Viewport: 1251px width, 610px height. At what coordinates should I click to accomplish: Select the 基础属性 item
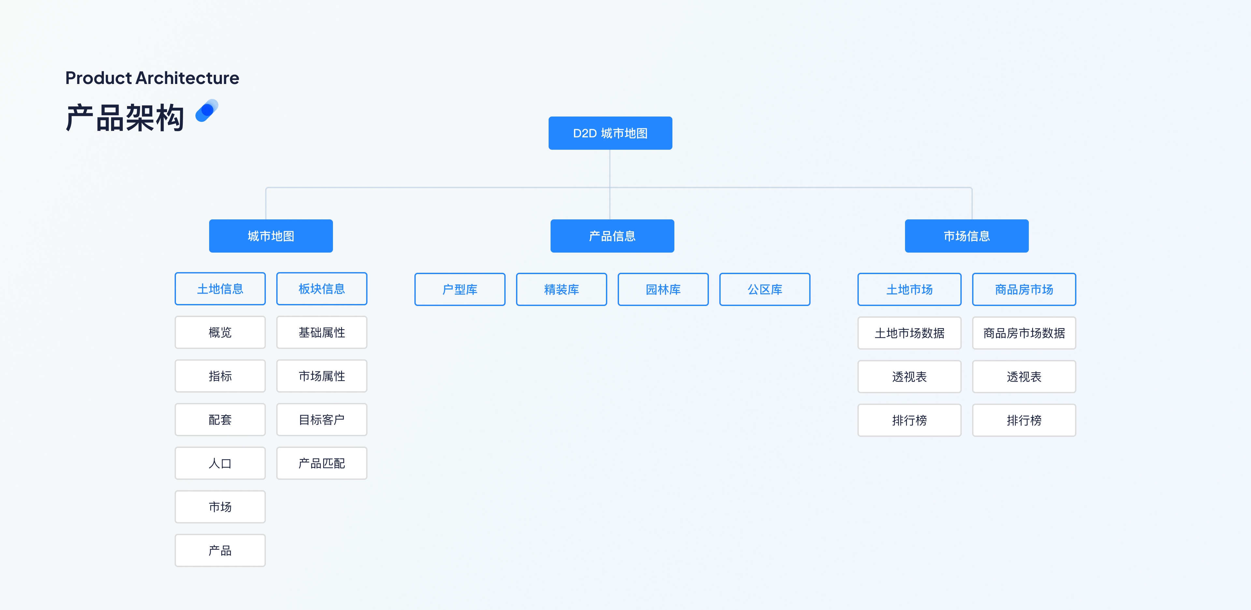pyautogui.click(x=322, y=332)
